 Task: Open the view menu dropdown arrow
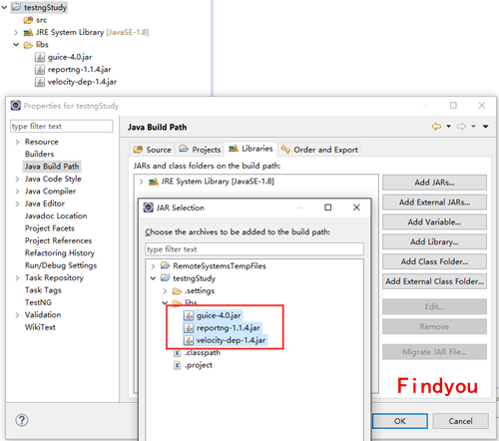coord(486,127)
